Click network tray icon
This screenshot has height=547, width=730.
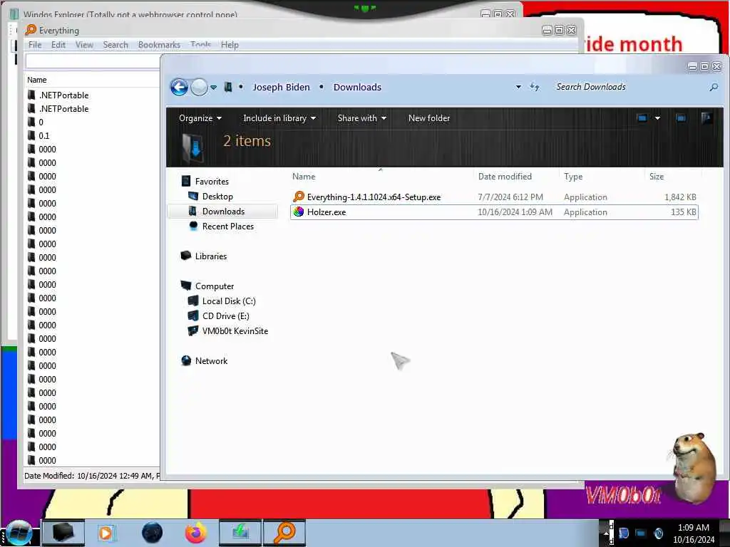641,533
